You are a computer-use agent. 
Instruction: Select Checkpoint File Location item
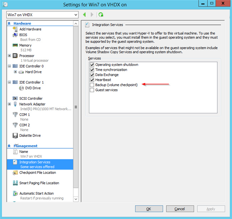click(37, 173)
